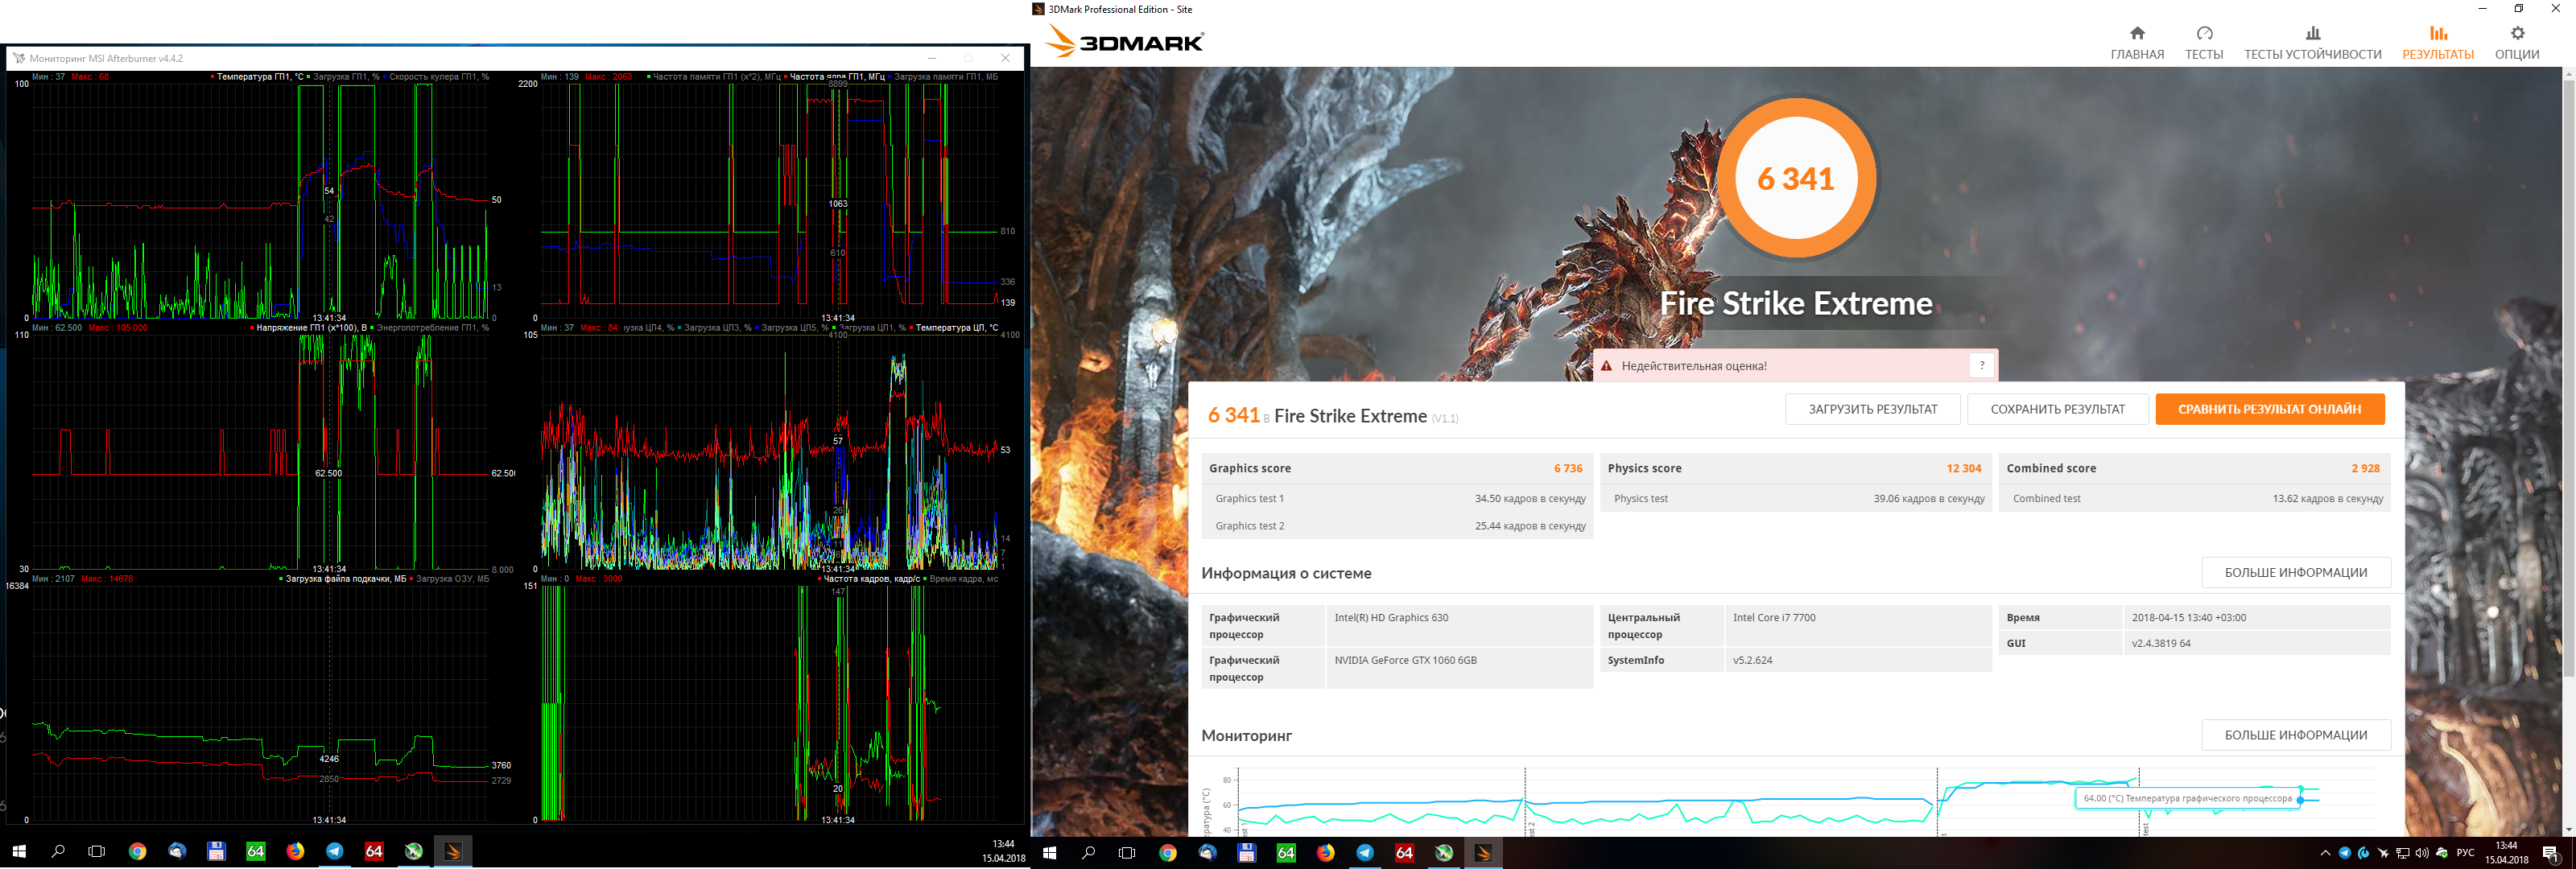Click the 3DMark logo
This screenshot has height=869, width=2576.
[x=1125, y=42]
